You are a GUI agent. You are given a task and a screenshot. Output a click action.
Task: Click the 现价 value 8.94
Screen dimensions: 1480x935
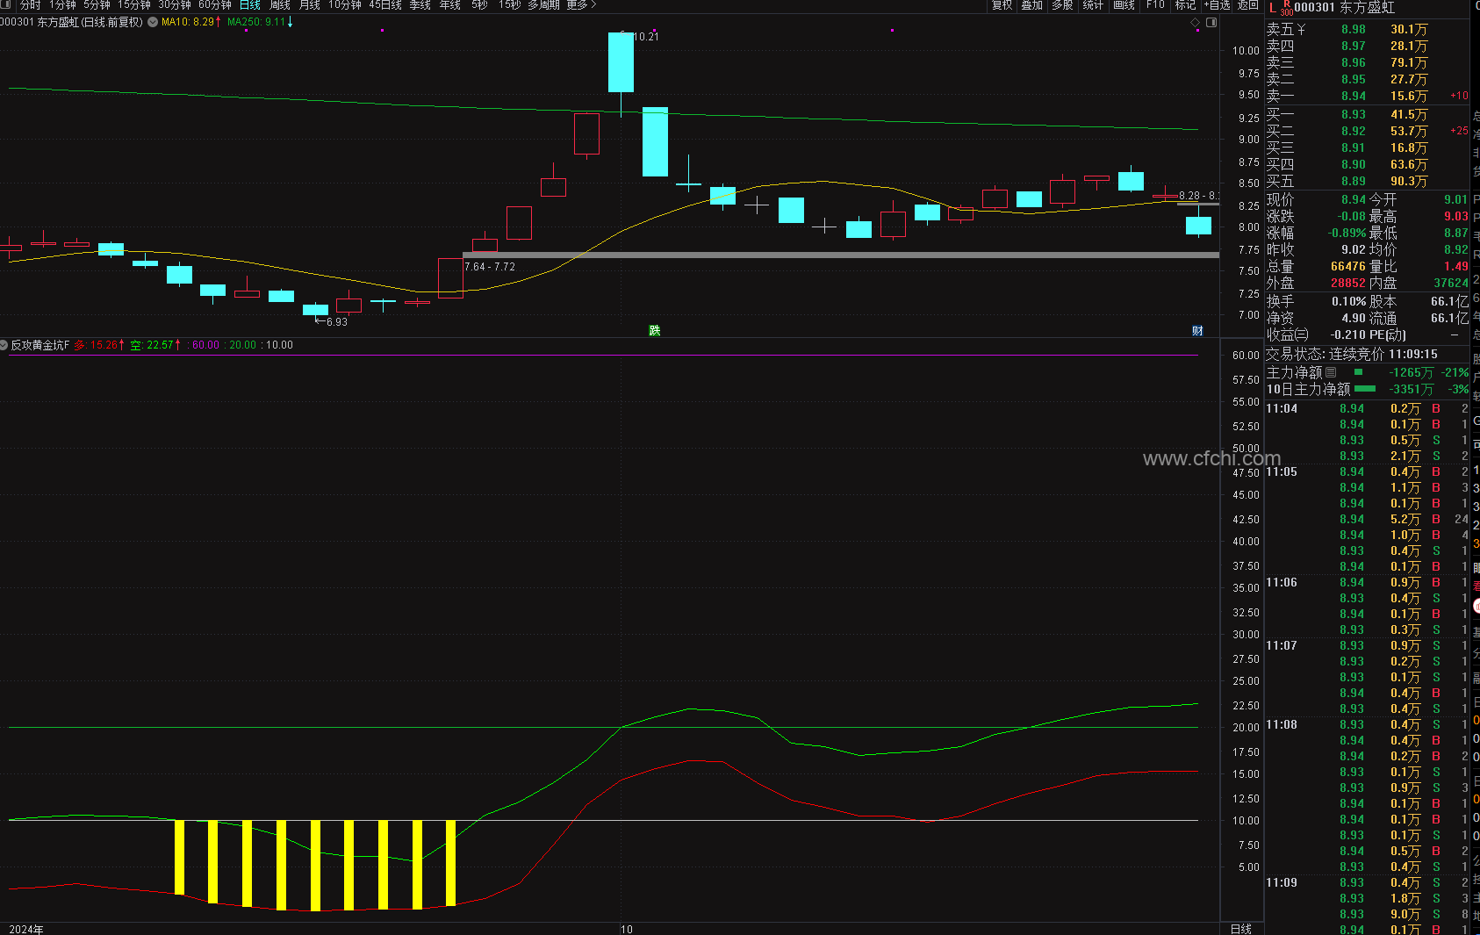tap(1353, 200)
